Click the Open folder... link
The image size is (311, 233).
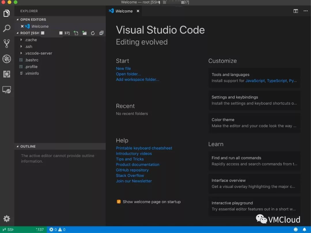[128, 74]
